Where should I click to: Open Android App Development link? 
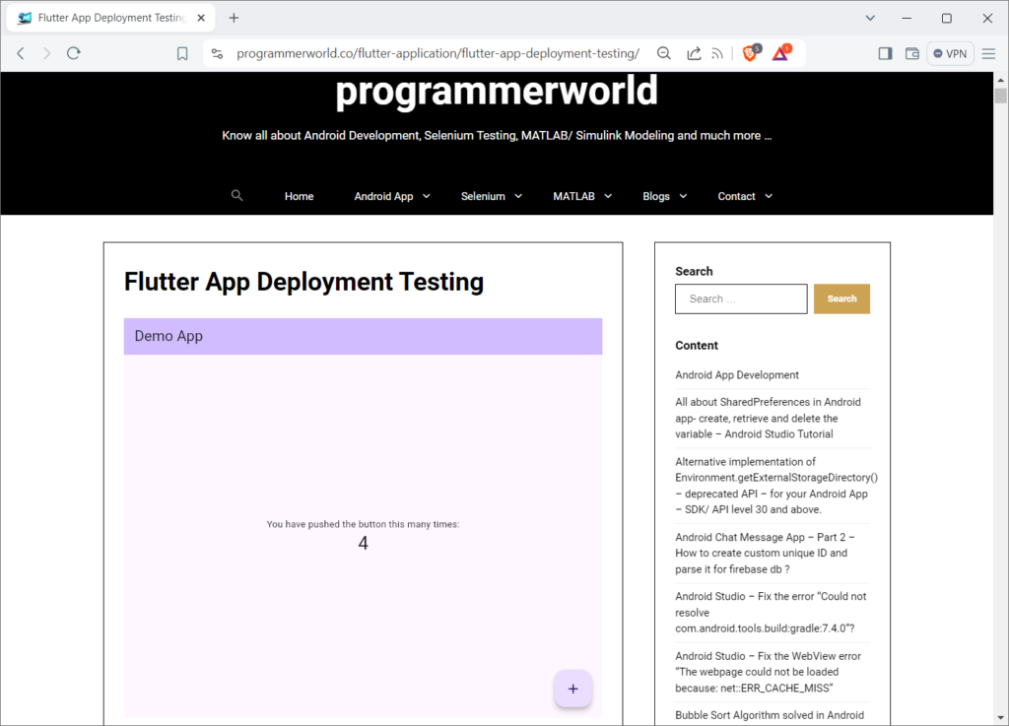737,375
